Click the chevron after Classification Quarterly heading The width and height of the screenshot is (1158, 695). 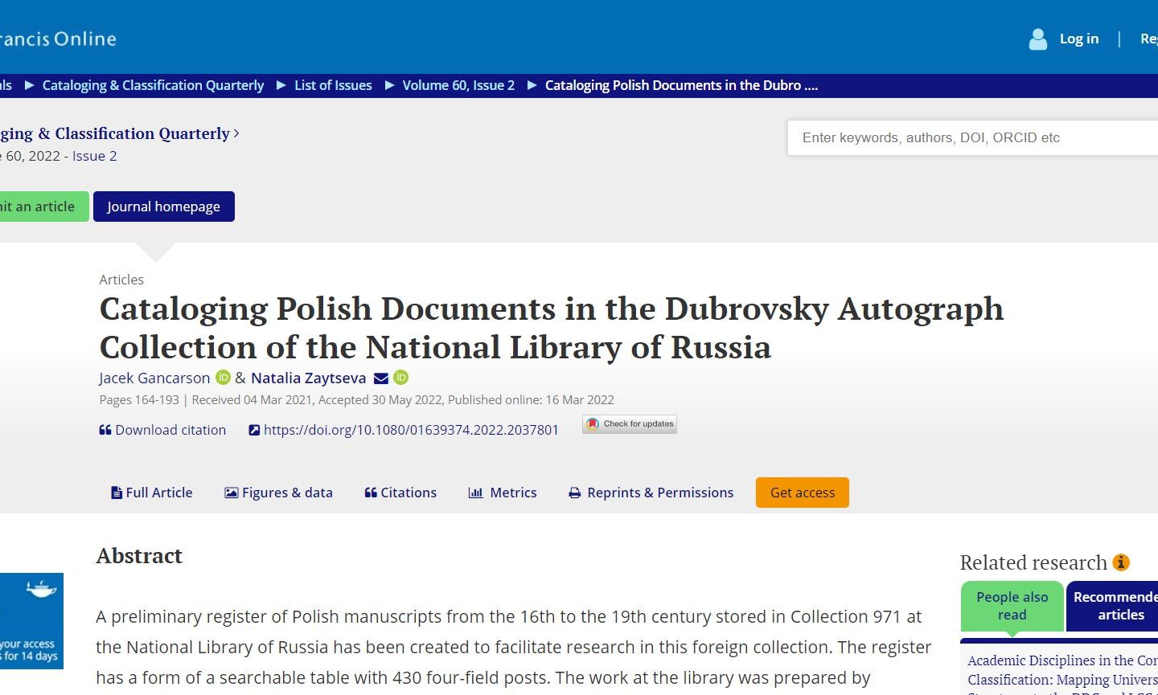pos(236,133)
